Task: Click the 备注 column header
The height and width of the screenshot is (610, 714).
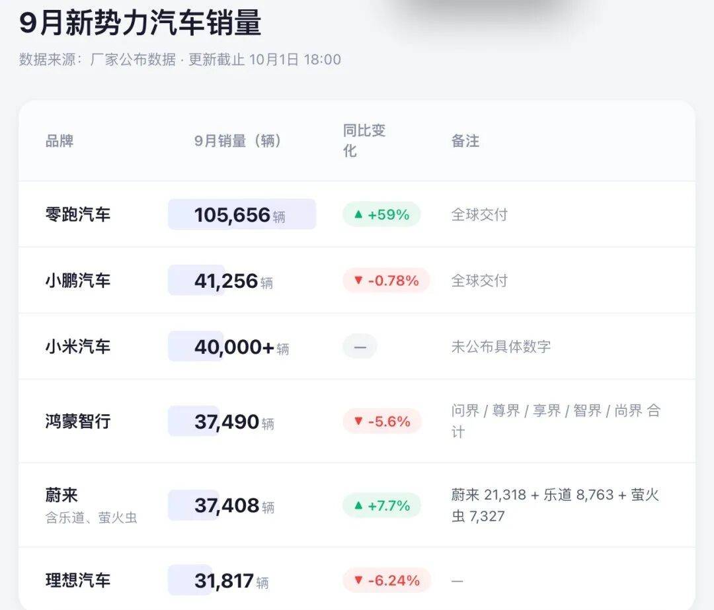Action: click(465, 141)
